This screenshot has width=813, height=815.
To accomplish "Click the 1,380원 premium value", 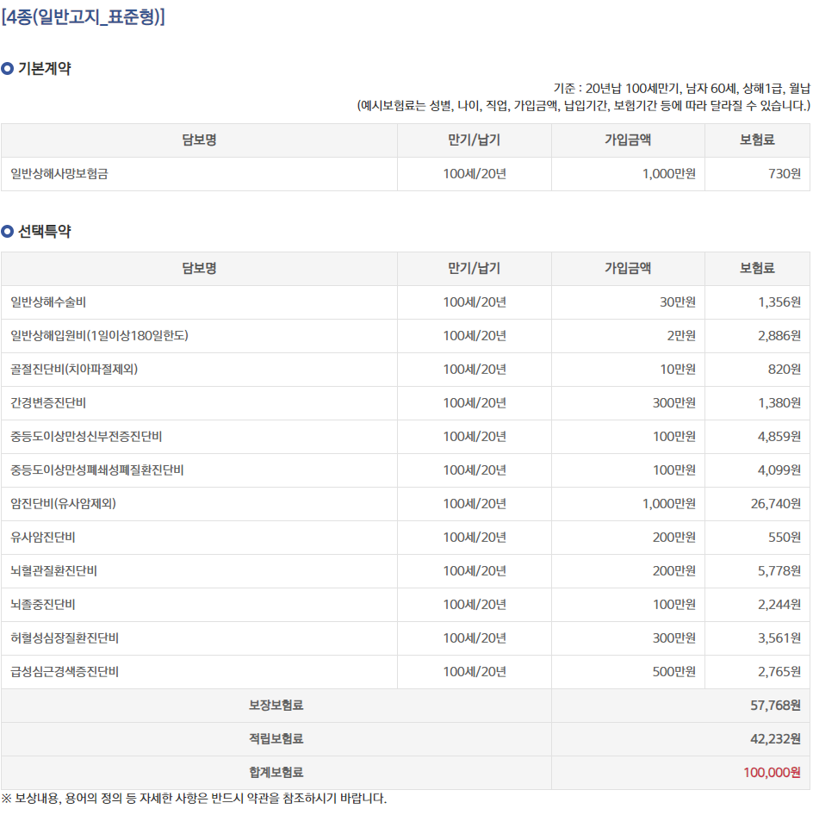I will (779, 403).
